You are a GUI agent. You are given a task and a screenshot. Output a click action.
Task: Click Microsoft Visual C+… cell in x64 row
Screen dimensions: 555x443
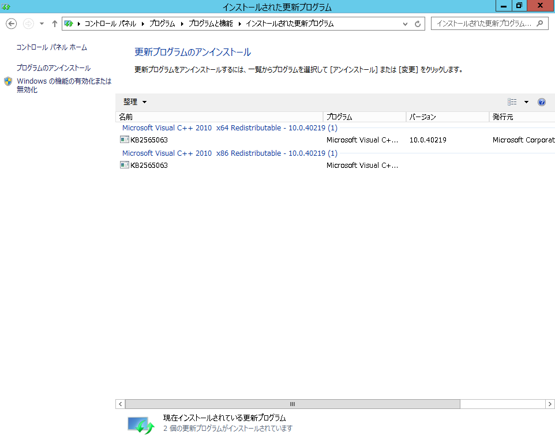point(362,140)
